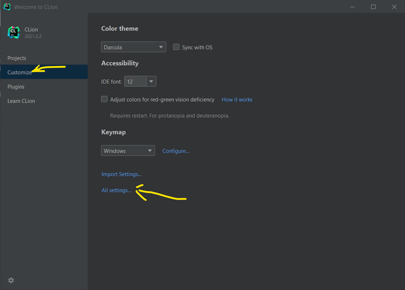
Task: Close the Welcome to CLion window
Action: click(x=394, y=7)
